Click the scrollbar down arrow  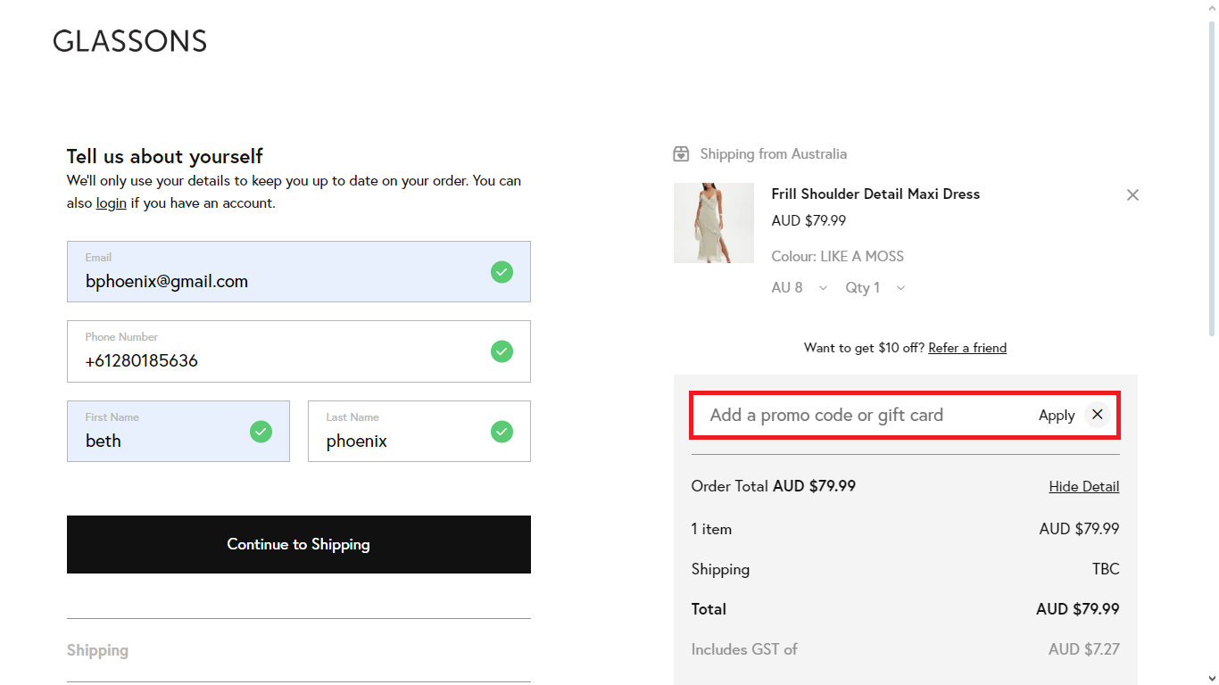1213,678
